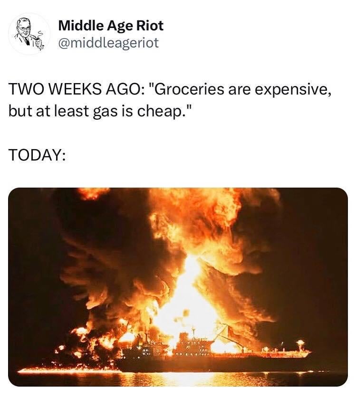Click the "TODAY:" text
Image resolution: width=356 pixels, height=398 pixels.
pyautogui.click(x=36, y=156)
